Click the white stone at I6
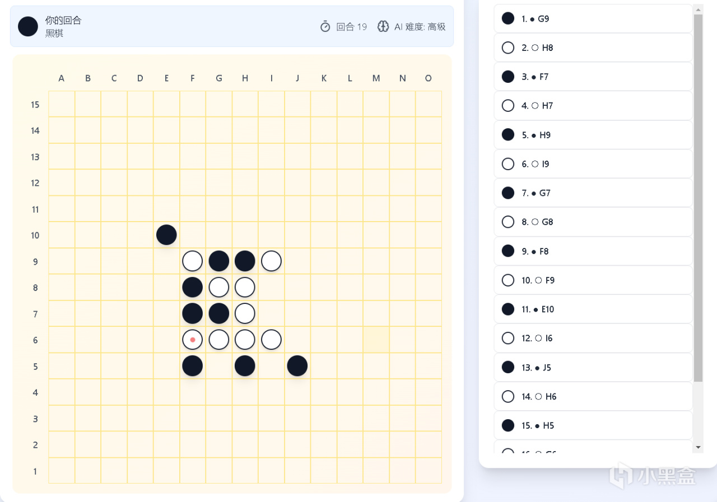 pyautogui.click(x=271, y=340)
